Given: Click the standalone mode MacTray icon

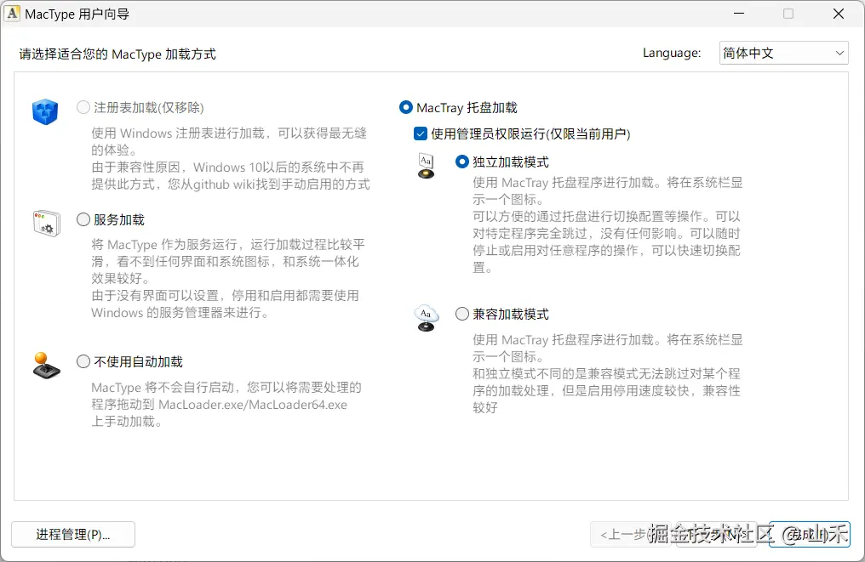Looking at the screenshot, I should coord(426,167).
